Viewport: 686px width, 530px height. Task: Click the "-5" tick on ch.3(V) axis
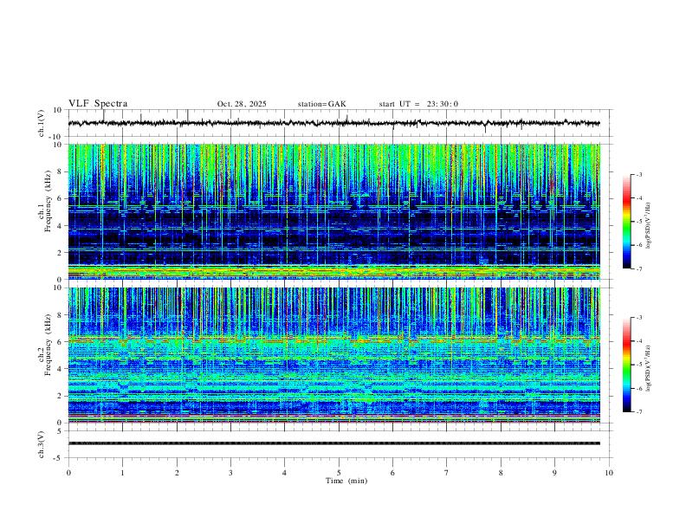tap(58, 458)
